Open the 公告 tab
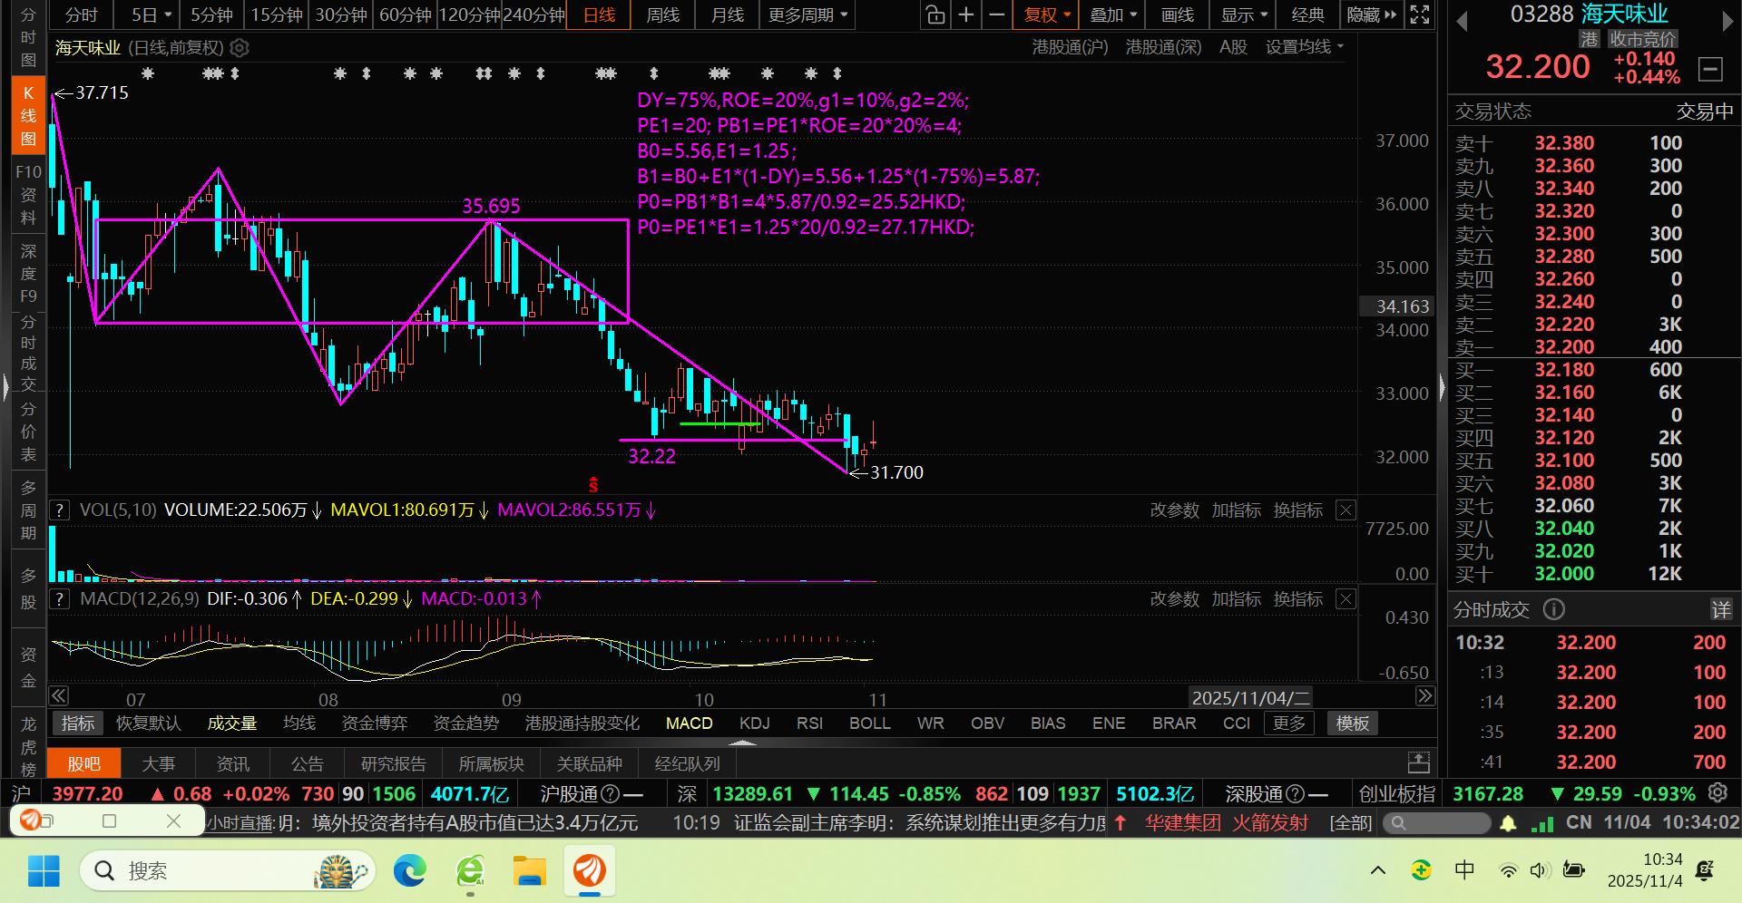This screenshot has width=1742, height=903. [x=307, y=763]
